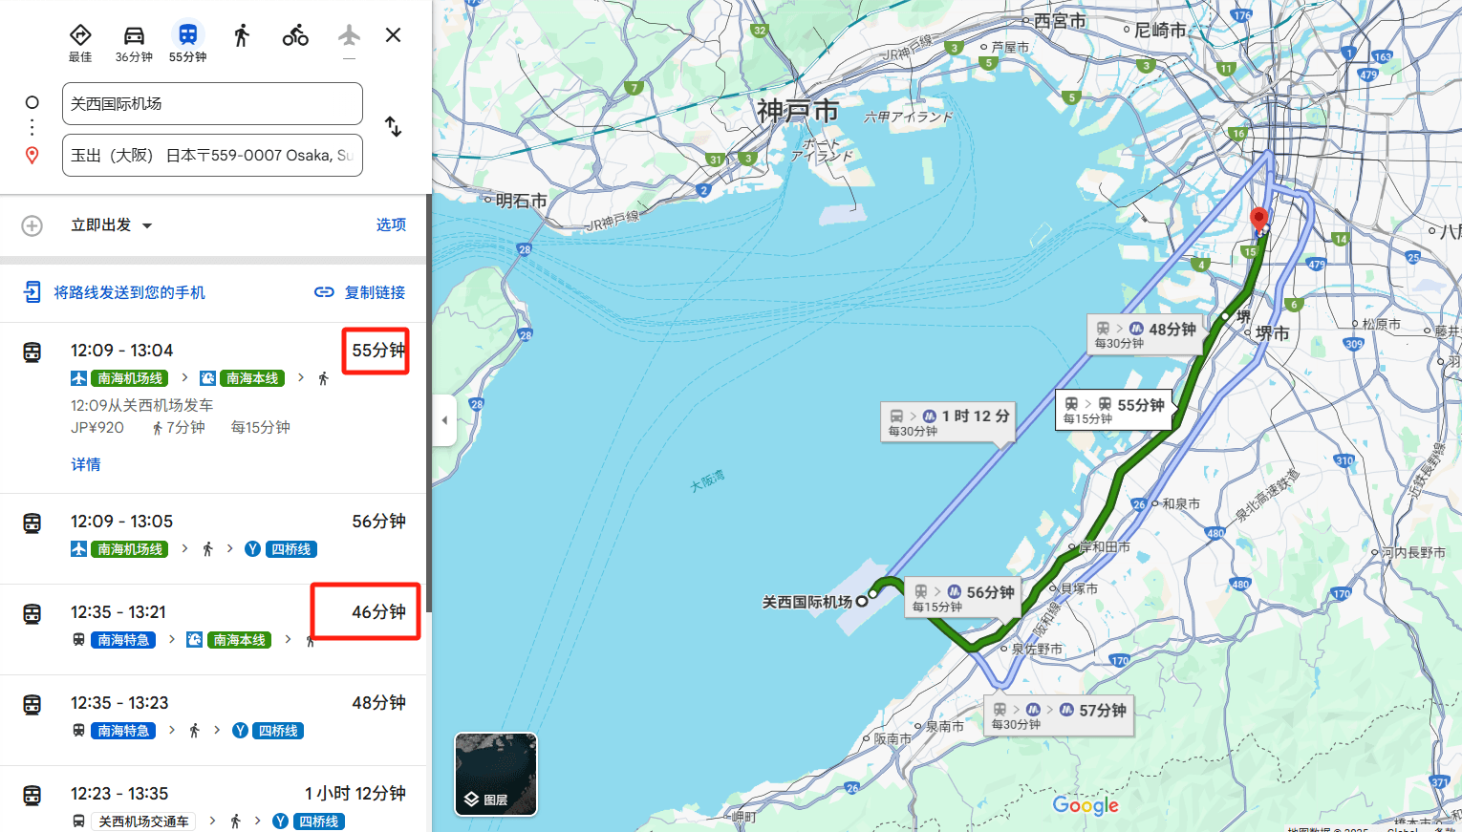Image resolution: width=1462 pixels, height=832 pixels.
Task: Click the 尼崎市 label on map
Action: [1160, 31]
